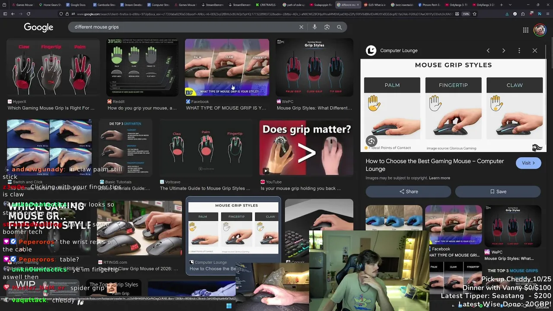Open the Firefox hamburger menu
The width and height of the screenshot is (553, 311).
pyautogui.click(x=547, y=14)
